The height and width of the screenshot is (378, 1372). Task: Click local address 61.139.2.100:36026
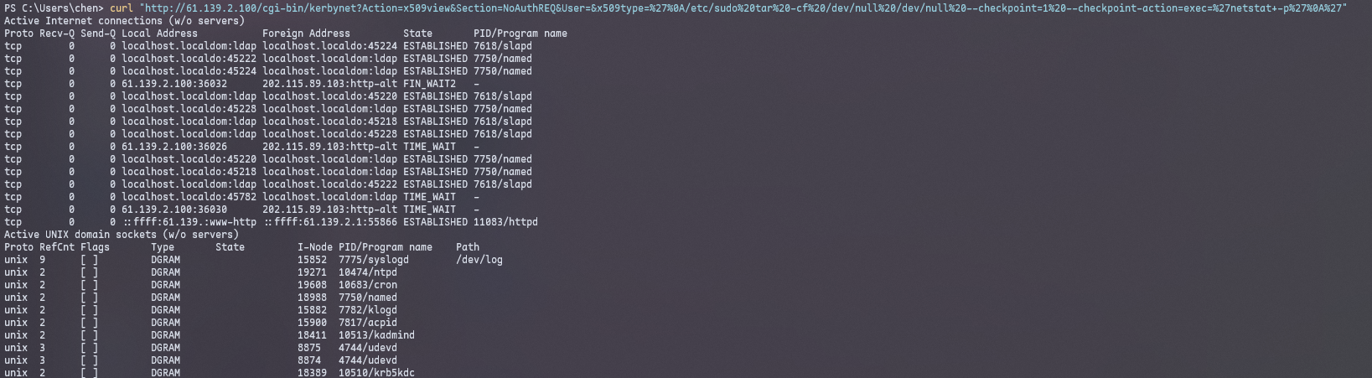[174, 147]
